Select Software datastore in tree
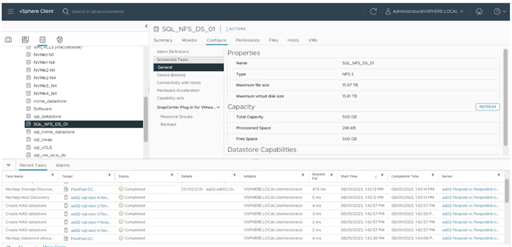This screenshot has width=512, height=247. 43,109
